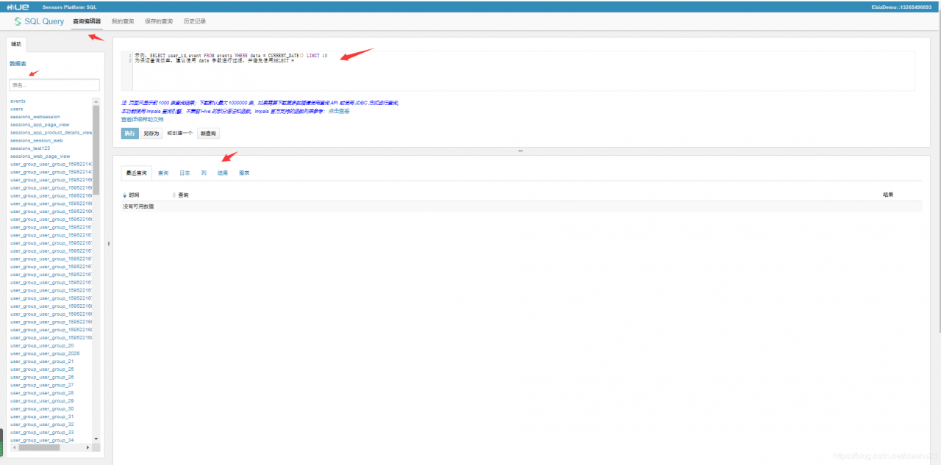Switch to the 列 tab
941x465 pixels.
204,173
